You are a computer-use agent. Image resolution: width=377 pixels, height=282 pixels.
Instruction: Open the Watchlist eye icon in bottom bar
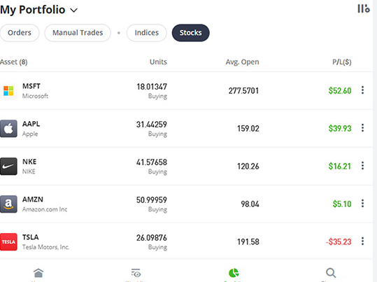(136, 273)
